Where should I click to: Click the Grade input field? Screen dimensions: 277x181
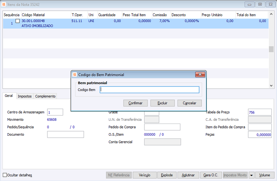pos(152,113)
